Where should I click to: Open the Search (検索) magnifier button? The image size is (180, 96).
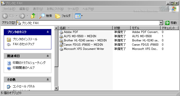46,16
